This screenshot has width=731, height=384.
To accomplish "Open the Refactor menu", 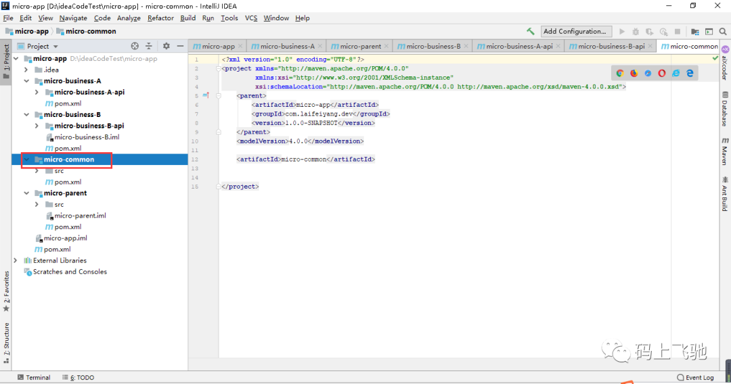I will click(x=160, y=18).
